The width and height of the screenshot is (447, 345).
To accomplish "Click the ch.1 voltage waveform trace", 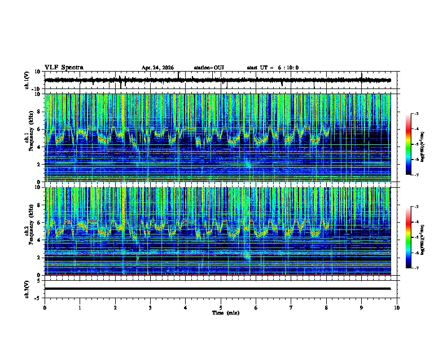I will pyautogui.click(x=217, y=80).
